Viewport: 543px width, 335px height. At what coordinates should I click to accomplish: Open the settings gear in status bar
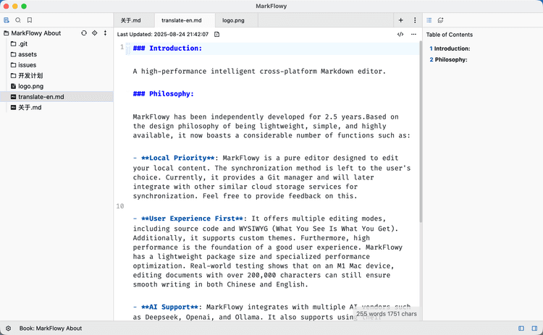point(8,328)
